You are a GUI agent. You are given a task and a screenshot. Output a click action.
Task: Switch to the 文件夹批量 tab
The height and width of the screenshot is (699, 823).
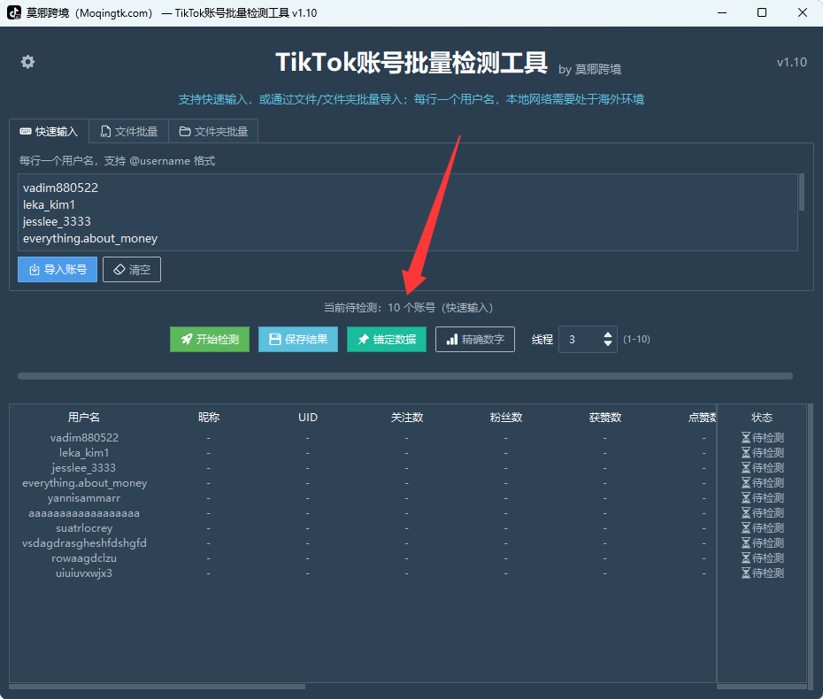[x=213, y=131]
